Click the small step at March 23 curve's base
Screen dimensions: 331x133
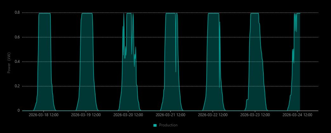[247, 100]
